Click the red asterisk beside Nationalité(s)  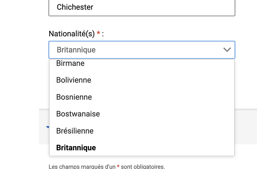click(98, 34)
